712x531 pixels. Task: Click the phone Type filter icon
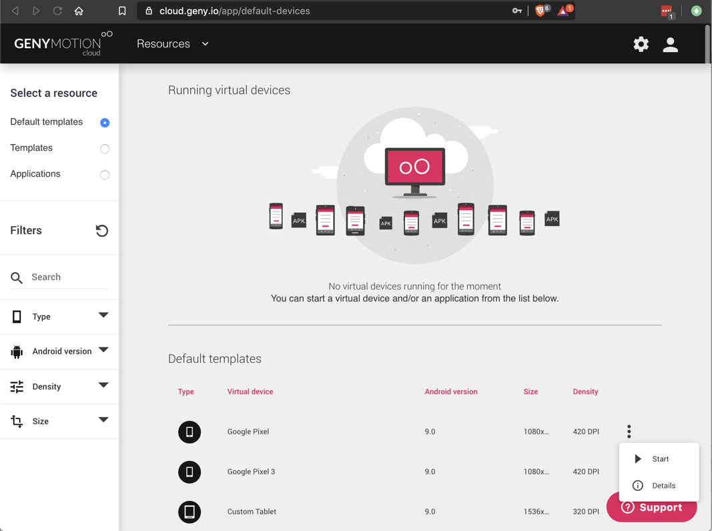click(x=17, y=316)
